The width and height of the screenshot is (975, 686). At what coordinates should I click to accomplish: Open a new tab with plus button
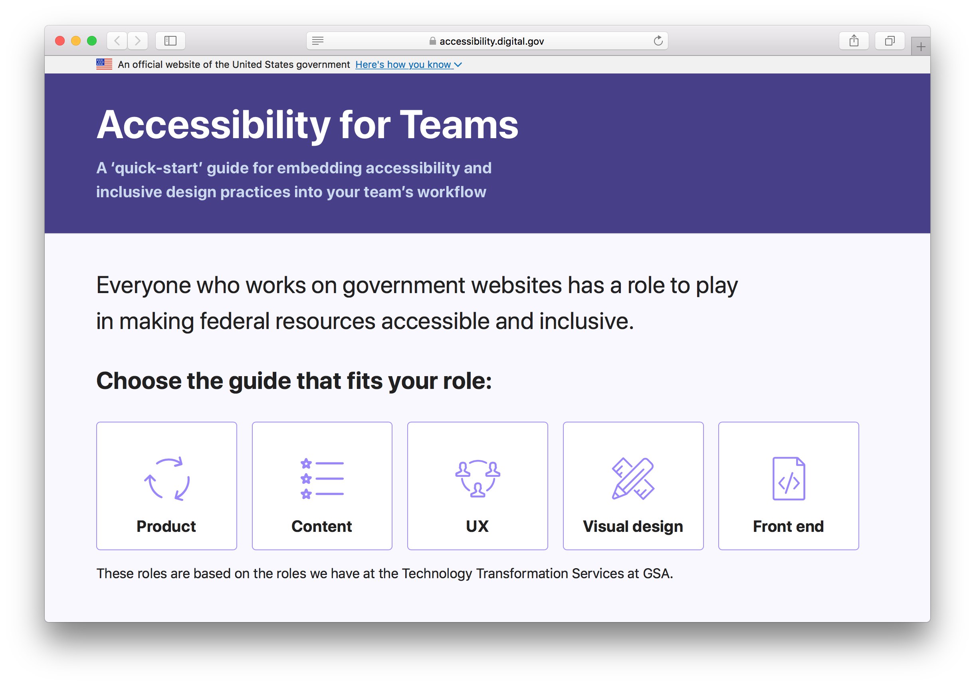(921, 47)
